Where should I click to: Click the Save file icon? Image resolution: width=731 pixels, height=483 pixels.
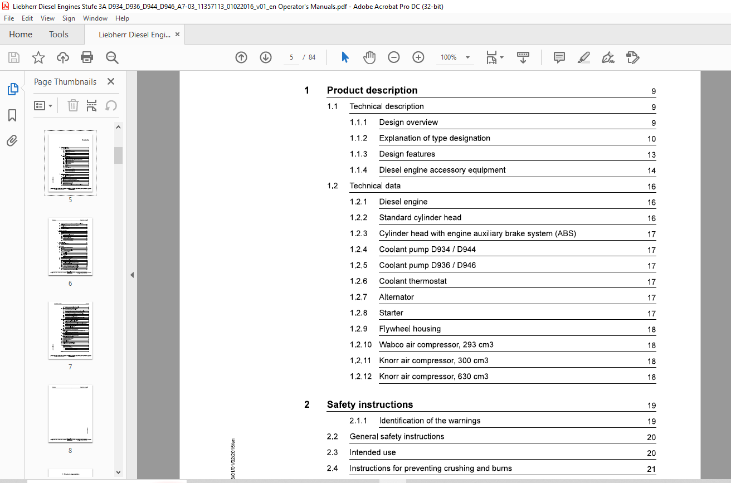[x=14, y=57]
